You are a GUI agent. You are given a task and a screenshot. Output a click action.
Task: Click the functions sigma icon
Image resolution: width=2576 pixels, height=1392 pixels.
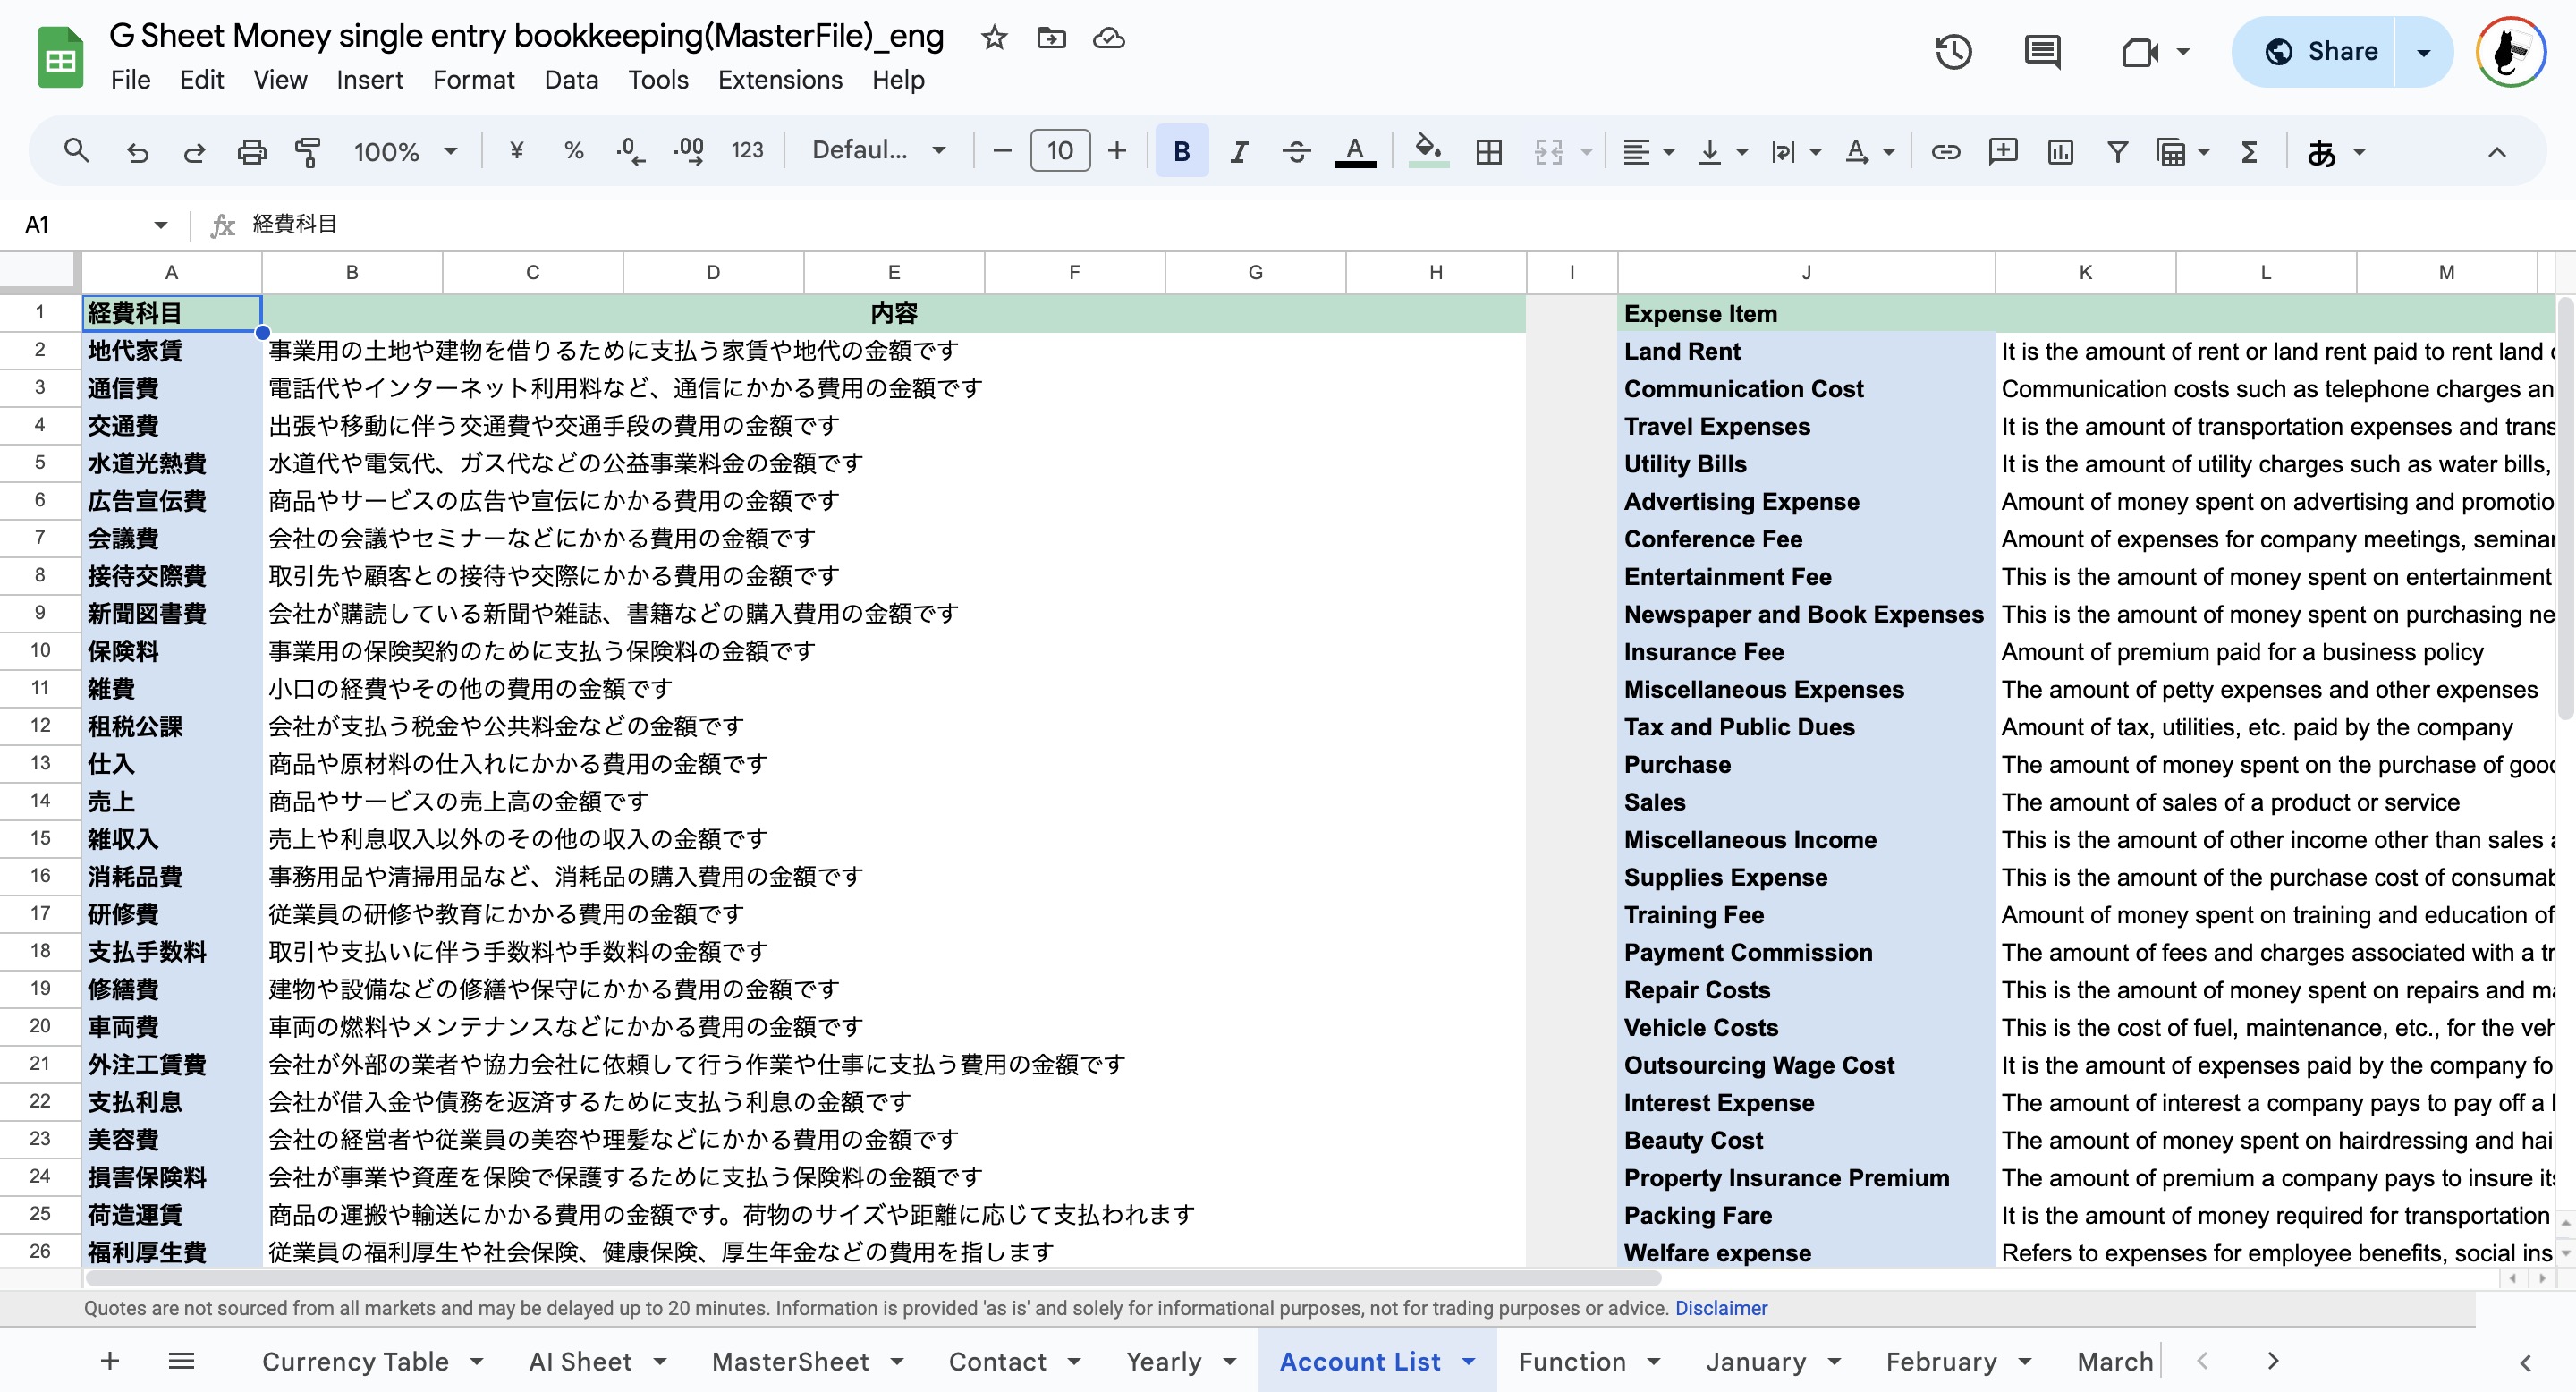coord(2249,151)
